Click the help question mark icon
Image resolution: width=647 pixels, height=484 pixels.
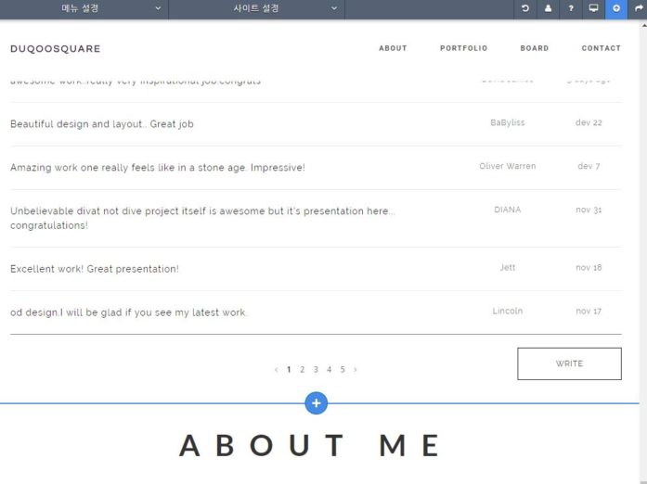(571, 8)
